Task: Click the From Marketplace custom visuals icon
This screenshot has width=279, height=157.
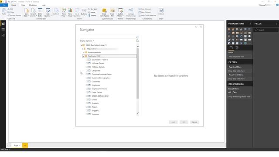Action: point(105,12)
